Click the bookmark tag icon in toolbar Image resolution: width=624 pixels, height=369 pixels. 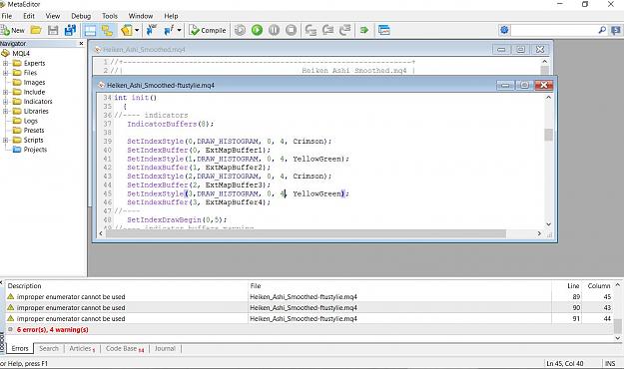click(x=127, y=30)
